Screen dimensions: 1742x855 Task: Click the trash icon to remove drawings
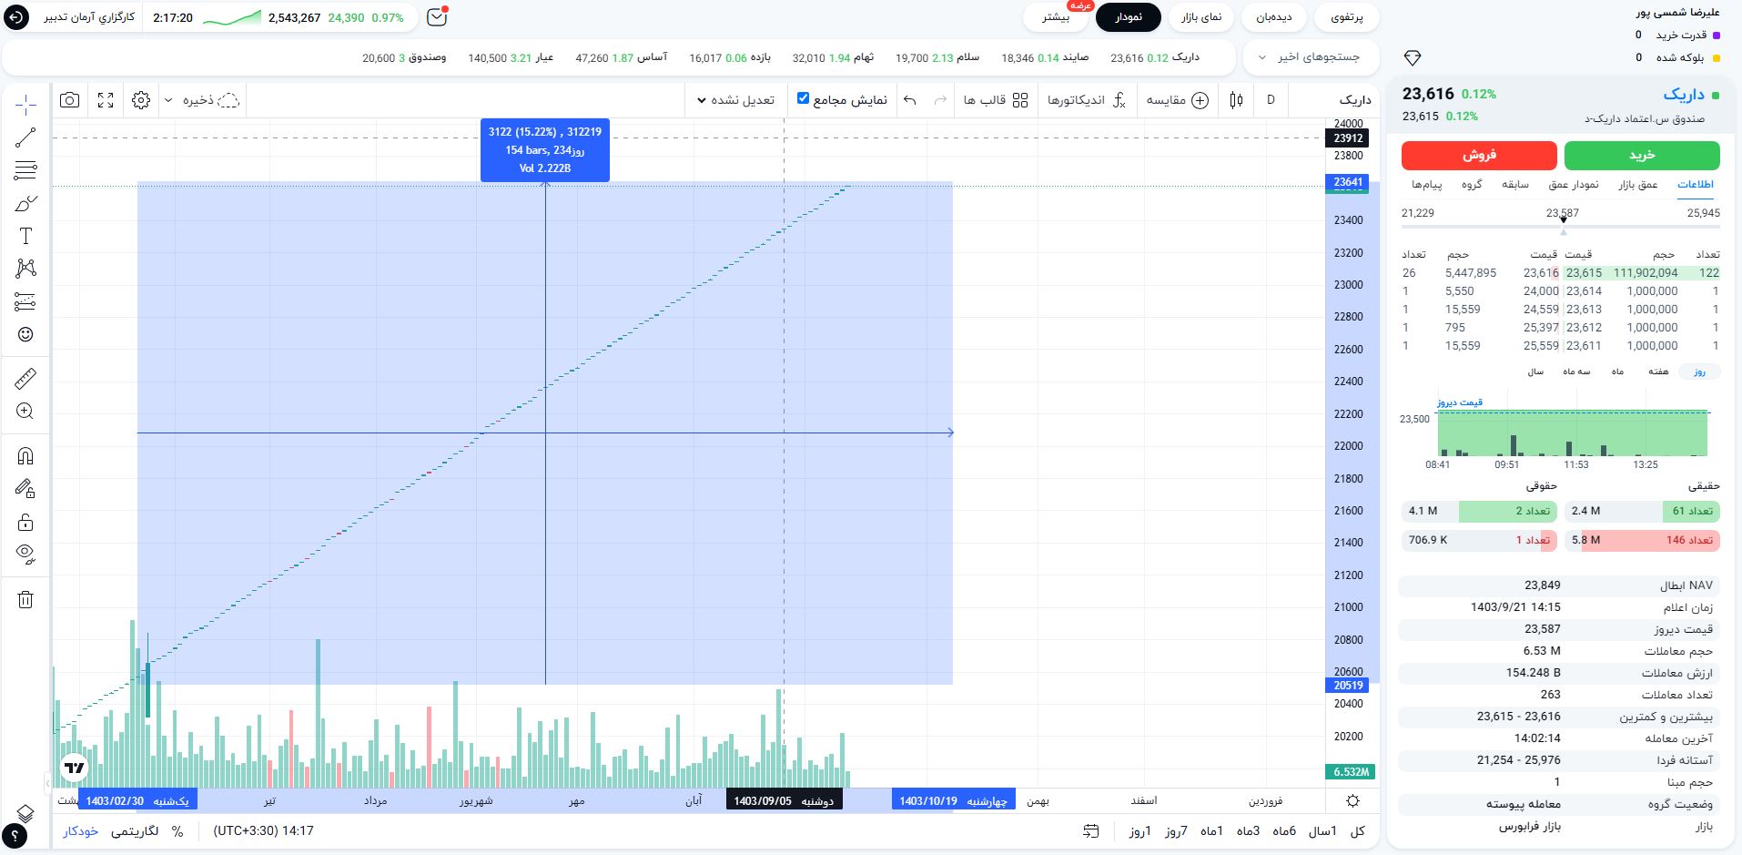click(25, 599)
